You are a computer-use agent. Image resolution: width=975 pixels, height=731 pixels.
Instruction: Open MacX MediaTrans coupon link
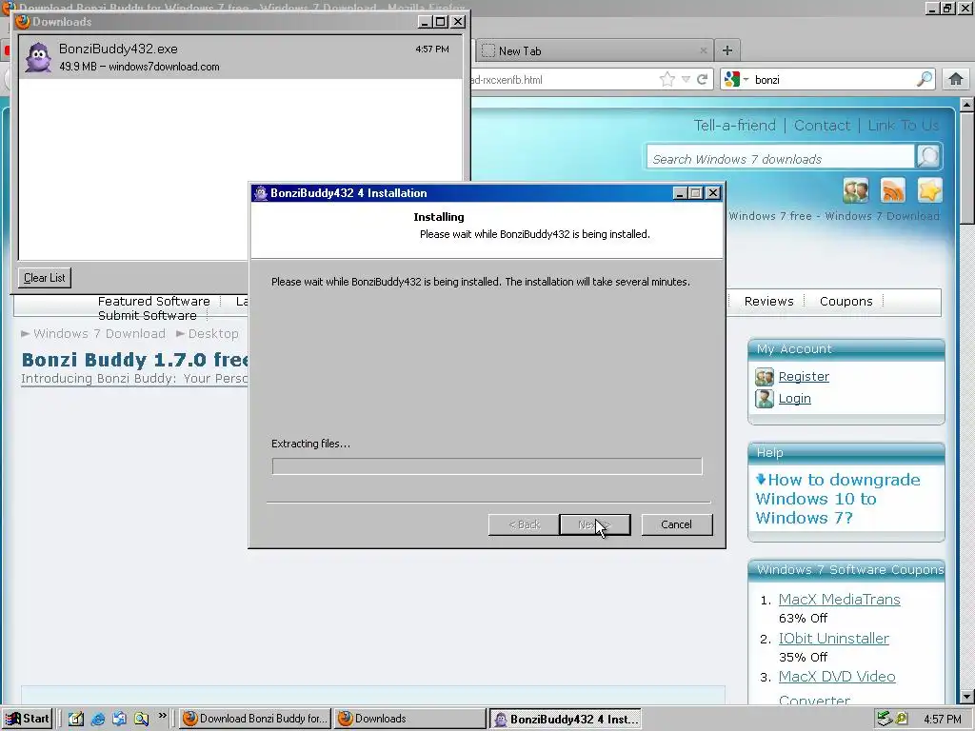[839, 600]
